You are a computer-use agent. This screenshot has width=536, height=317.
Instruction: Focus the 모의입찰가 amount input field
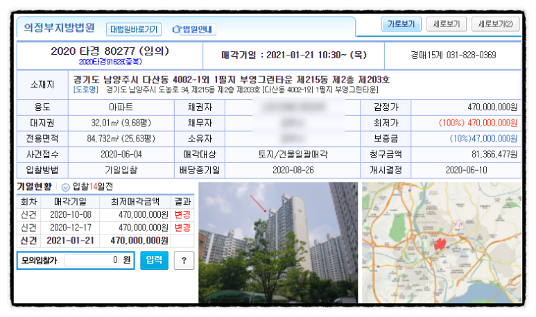tap(92, 260)
